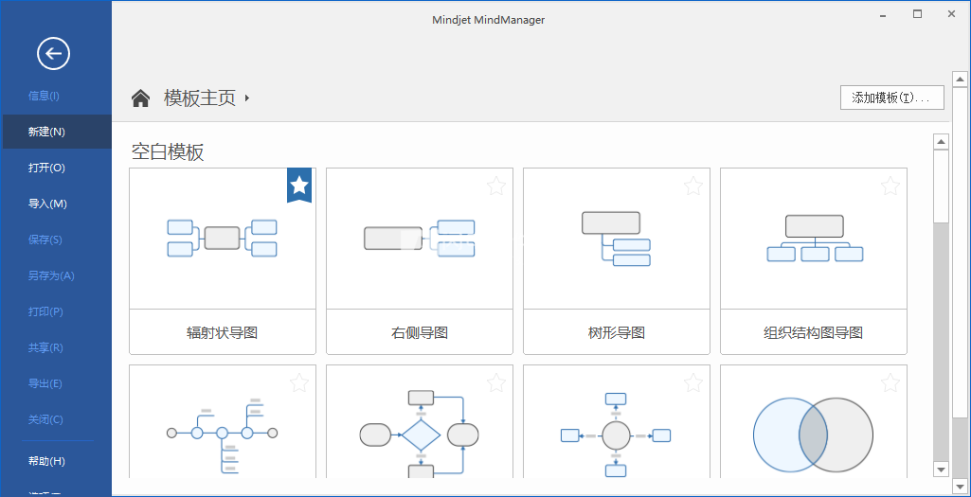
Task: Unfavorite the 辐射状导图 blue star
Action: coord(299,185)
